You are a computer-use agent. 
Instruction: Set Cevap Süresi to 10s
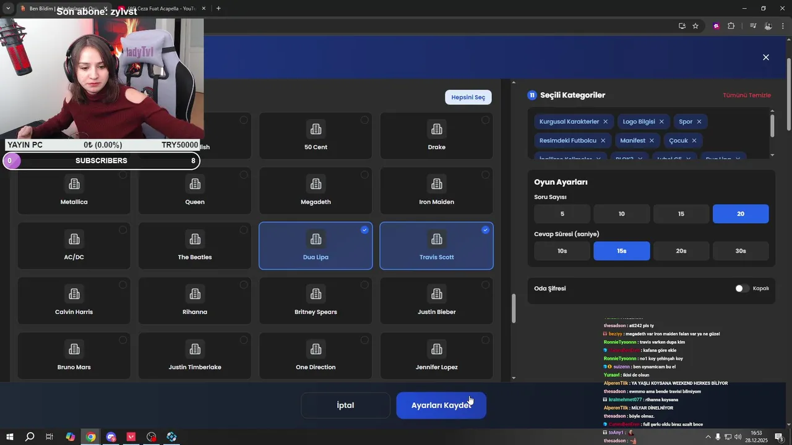(x=562, y=251)
